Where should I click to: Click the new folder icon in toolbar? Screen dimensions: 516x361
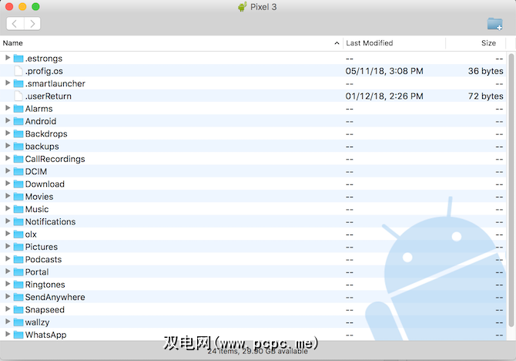point(494,24)
